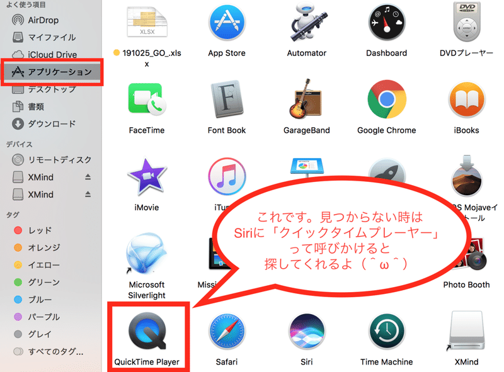The width and height of the screenshot is (504, 372).
Task: Select the 191025_GO_.xlsx file icon
Action: 147,21
